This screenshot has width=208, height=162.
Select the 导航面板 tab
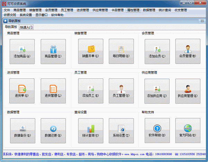[x=11, y=27]
